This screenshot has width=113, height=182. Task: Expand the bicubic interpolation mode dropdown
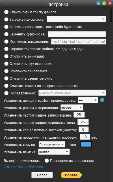click(x=72, y=108)
